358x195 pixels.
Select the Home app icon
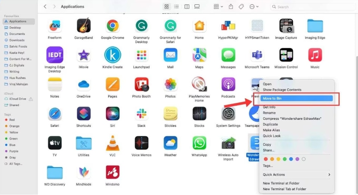[x=199, y=26]
